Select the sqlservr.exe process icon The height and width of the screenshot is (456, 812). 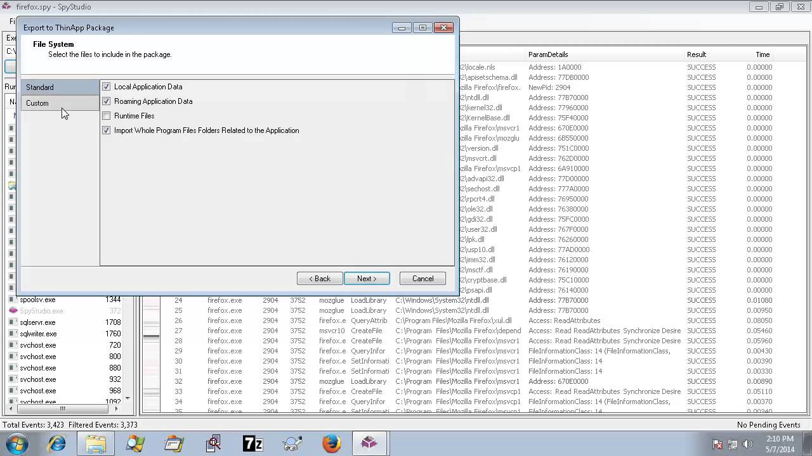point(13,322)
